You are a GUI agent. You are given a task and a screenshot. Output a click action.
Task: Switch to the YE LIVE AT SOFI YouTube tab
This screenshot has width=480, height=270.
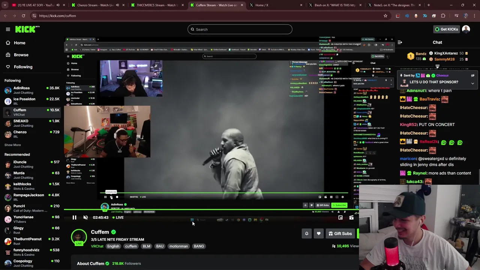[x=37, y=5]
